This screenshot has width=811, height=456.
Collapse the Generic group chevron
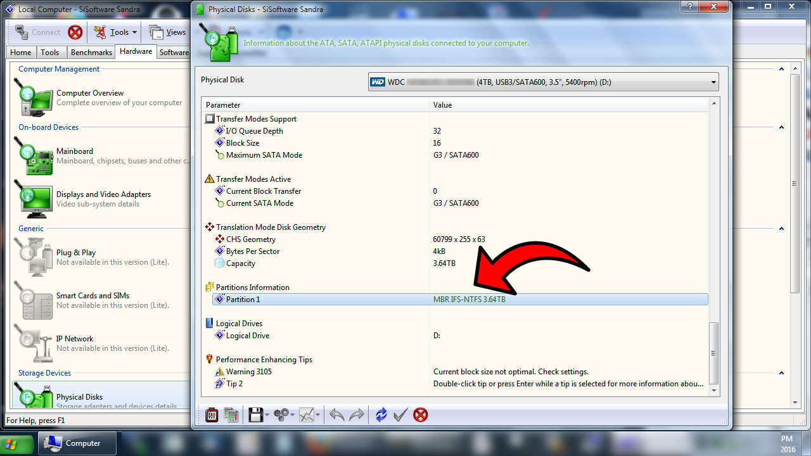(x=781, y=229)
